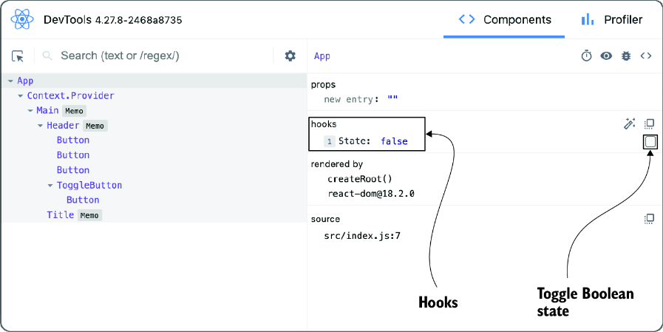
Task: Activate the element inspector picker icon
Action: [x=18, y=56]
